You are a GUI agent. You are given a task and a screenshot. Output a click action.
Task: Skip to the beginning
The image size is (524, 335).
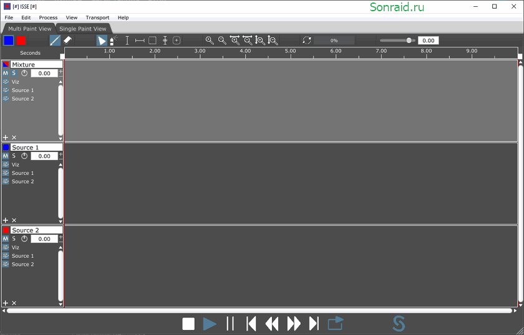point(251,324)
